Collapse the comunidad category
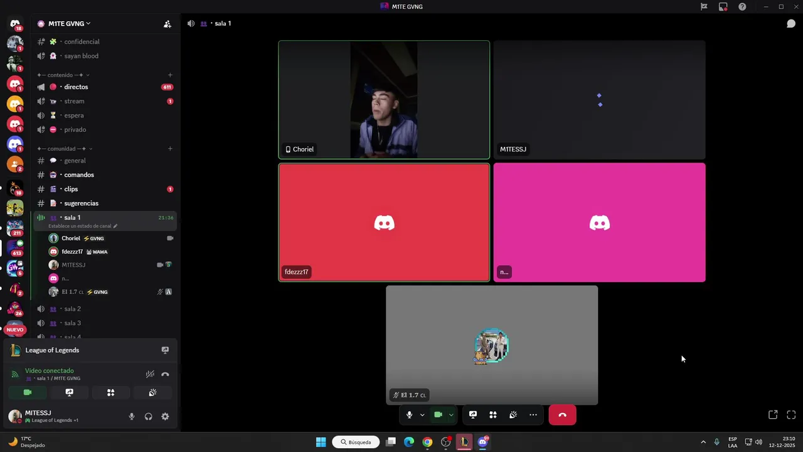The height and width of the screenshot is (452, 803). (x=65, y=149)
